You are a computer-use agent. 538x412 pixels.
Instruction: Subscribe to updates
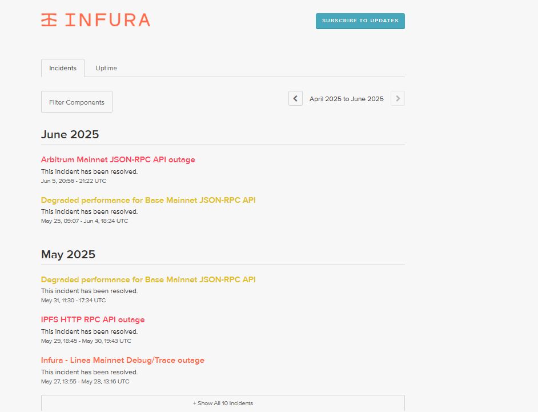[x=360, y=21]
